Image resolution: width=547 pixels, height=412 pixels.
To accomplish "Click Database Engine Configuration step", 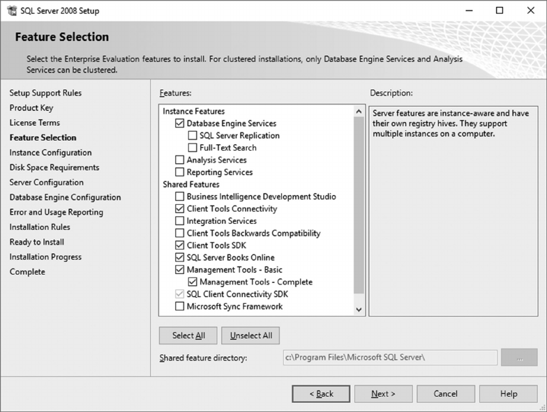I will coord(66,197).
